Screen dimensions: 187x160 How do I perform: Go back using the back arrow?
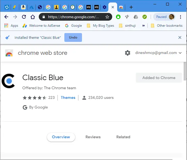point(6,17)
